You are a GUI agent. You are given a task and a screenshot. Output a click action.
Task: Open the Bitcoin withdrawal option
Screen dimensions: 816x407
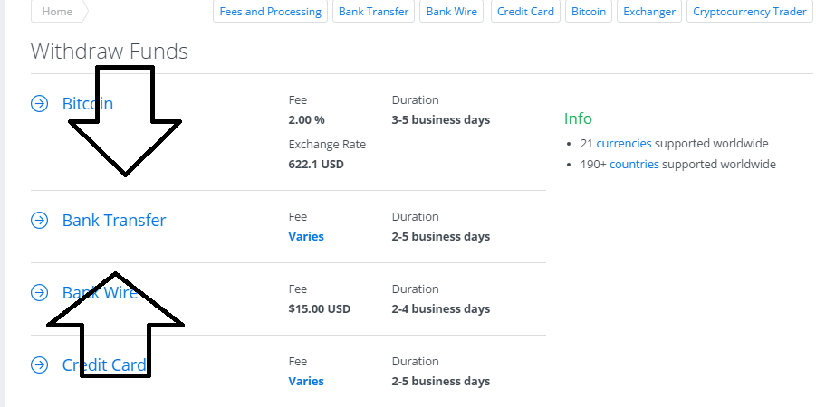(88, 103)
